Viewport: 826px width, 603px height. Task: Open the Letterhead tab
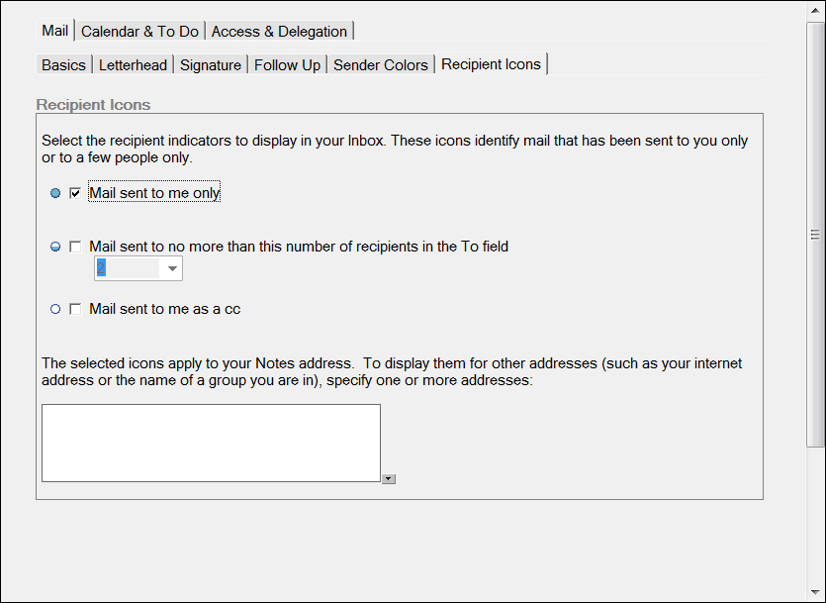pos(133,64)
